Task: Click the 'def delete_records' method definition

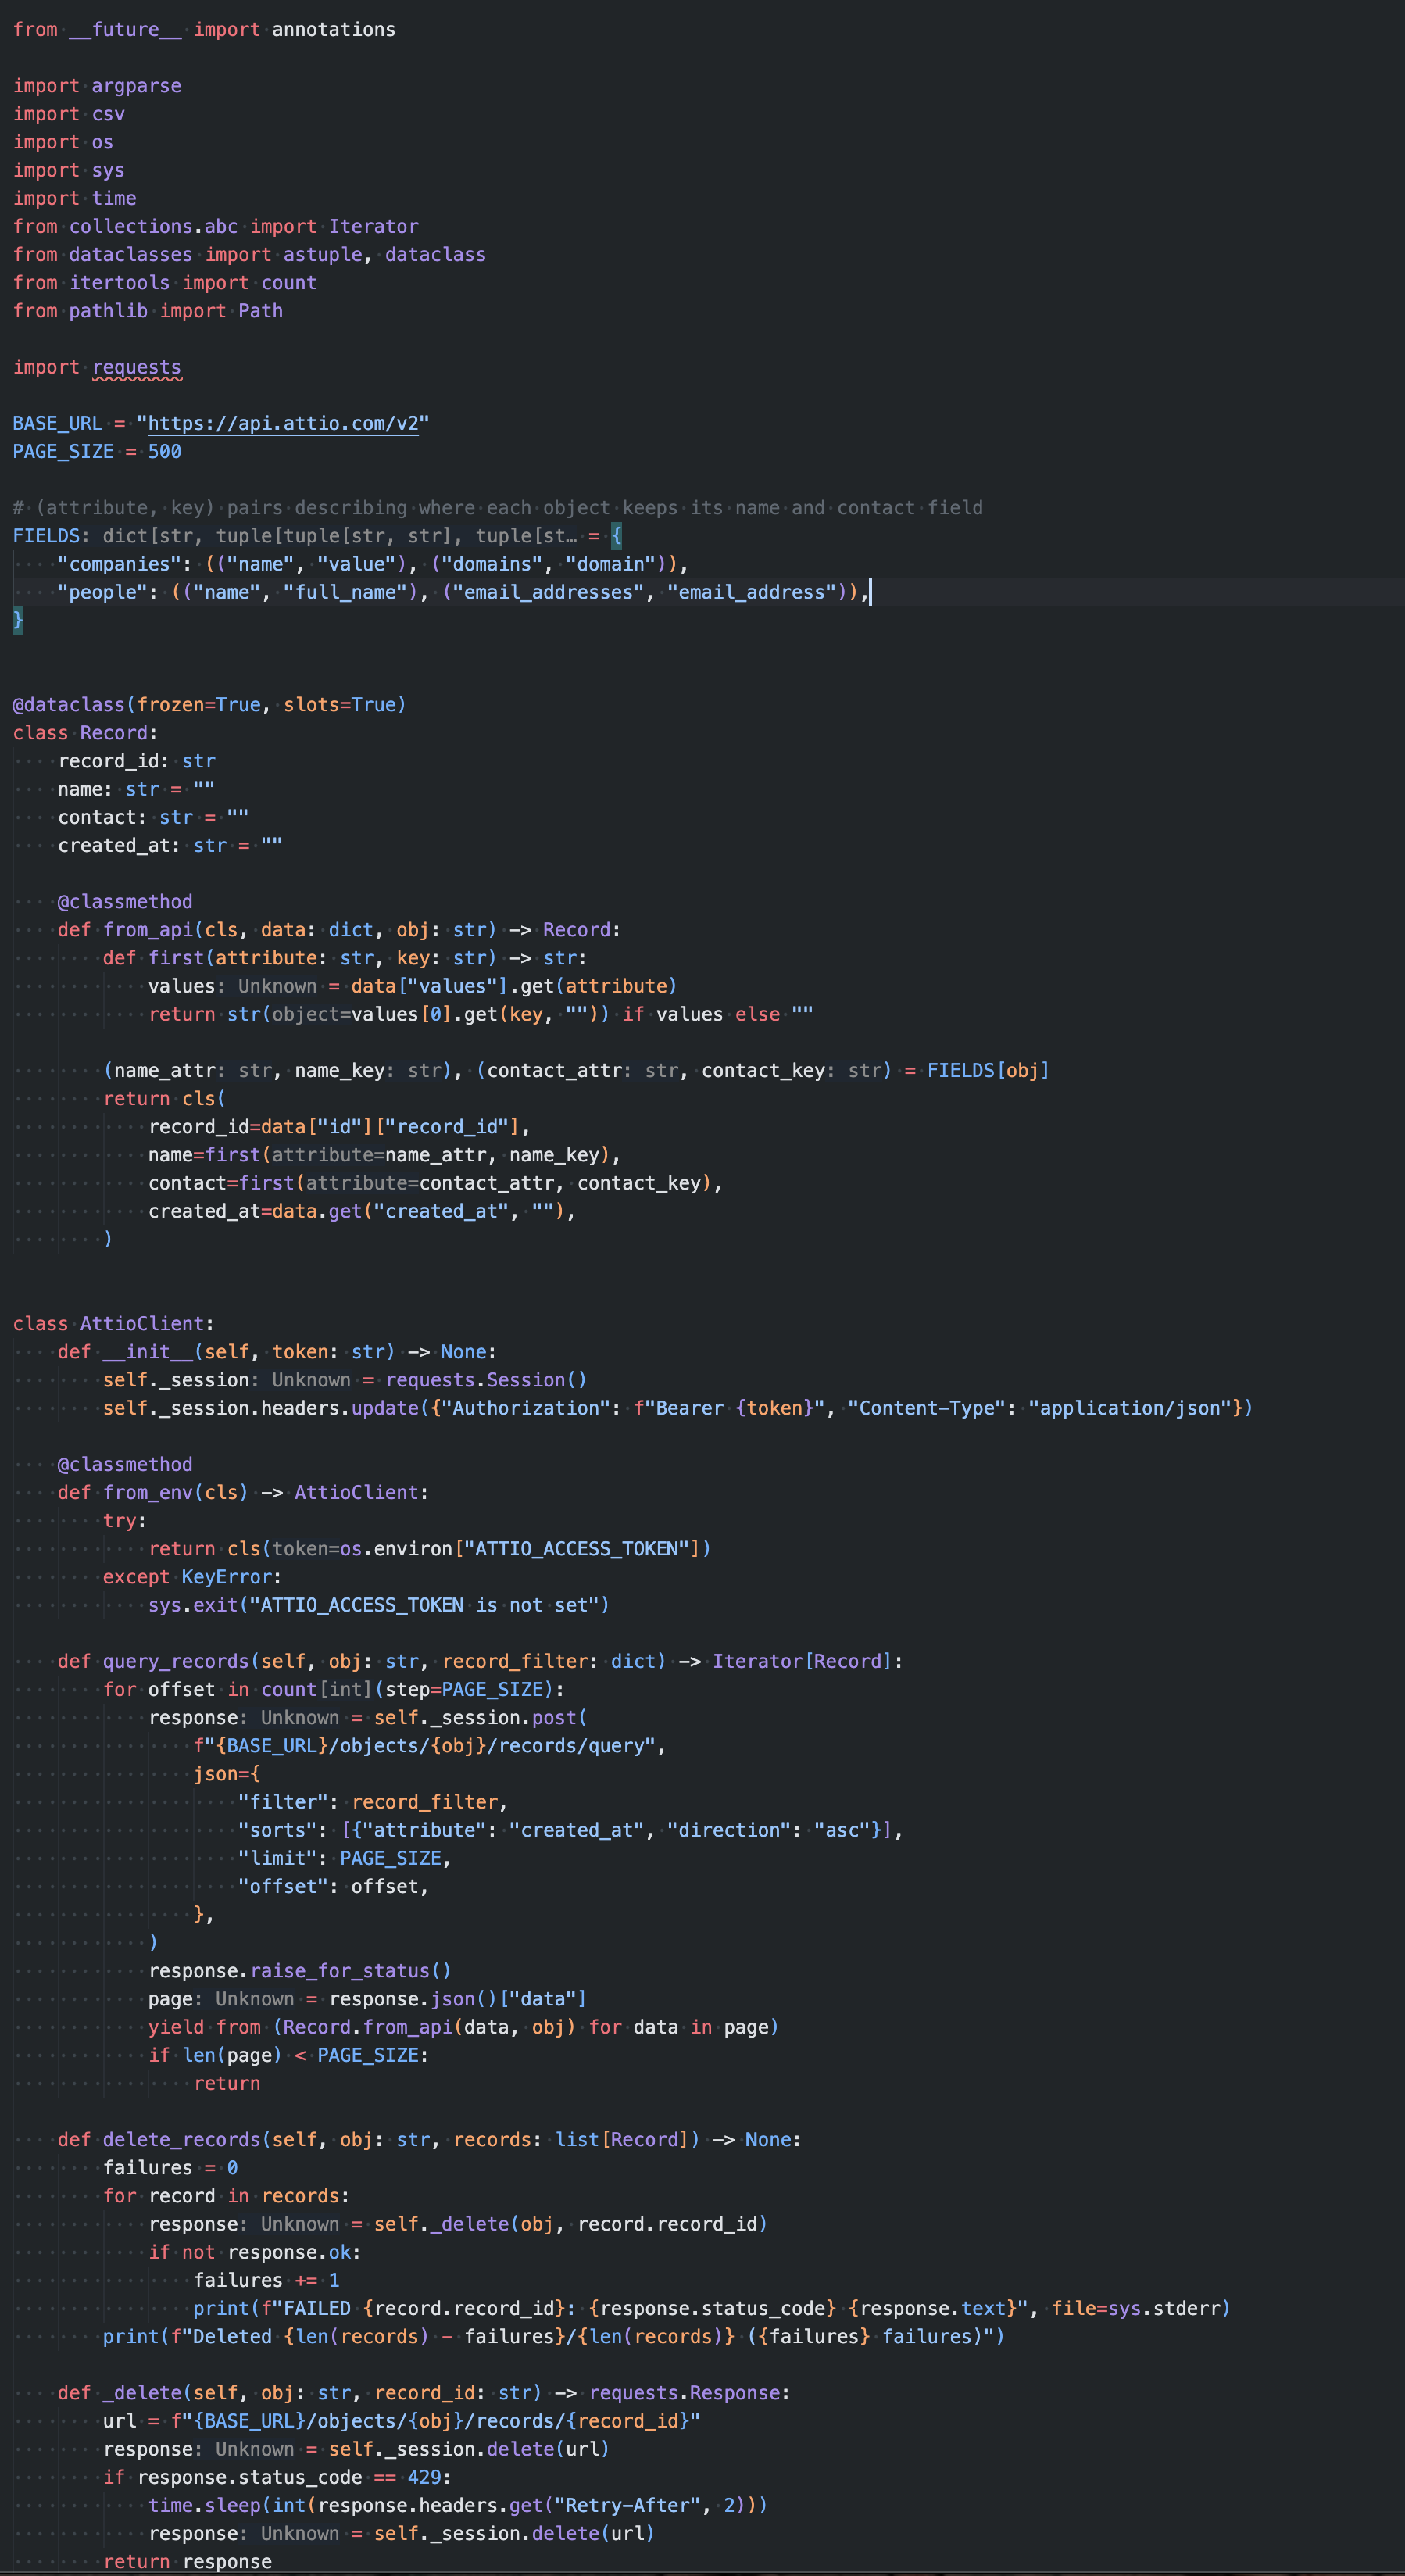Action: [x=429, y=2139]
